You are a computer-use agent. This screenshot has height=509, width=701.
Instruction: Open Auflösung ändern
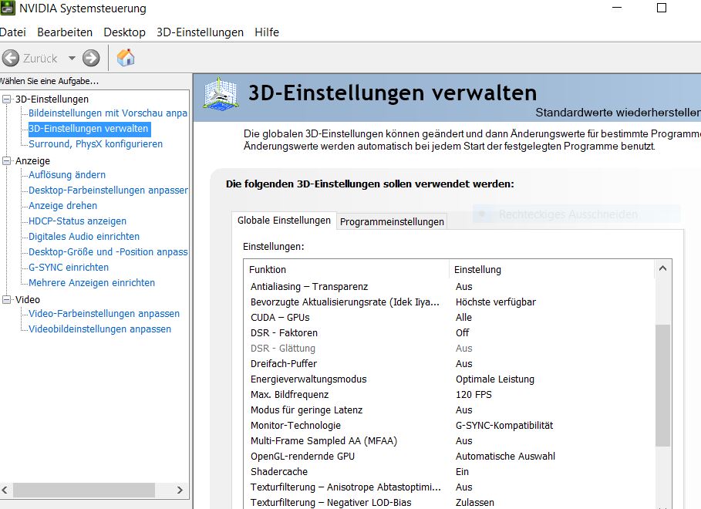tap(67, 175)
